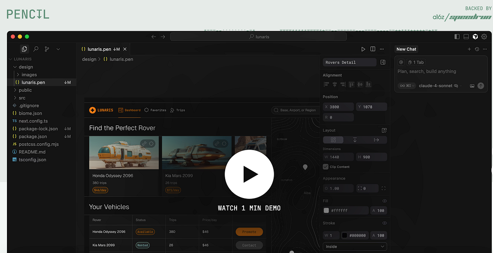Expand the images folder in the explorer
The image size is (493, 253).
pyautogui.click(x=28, y=75)
